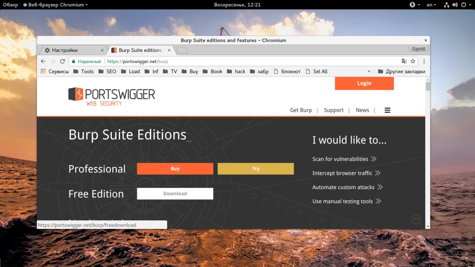Follow Scan for vulnerabilities link
The image size is (475, 267).
[x=344, y=159]
